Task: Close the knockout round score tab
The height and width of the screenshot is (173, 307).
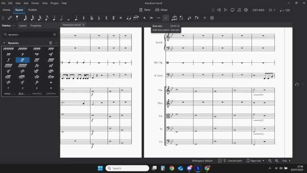Action: (83, 25)
